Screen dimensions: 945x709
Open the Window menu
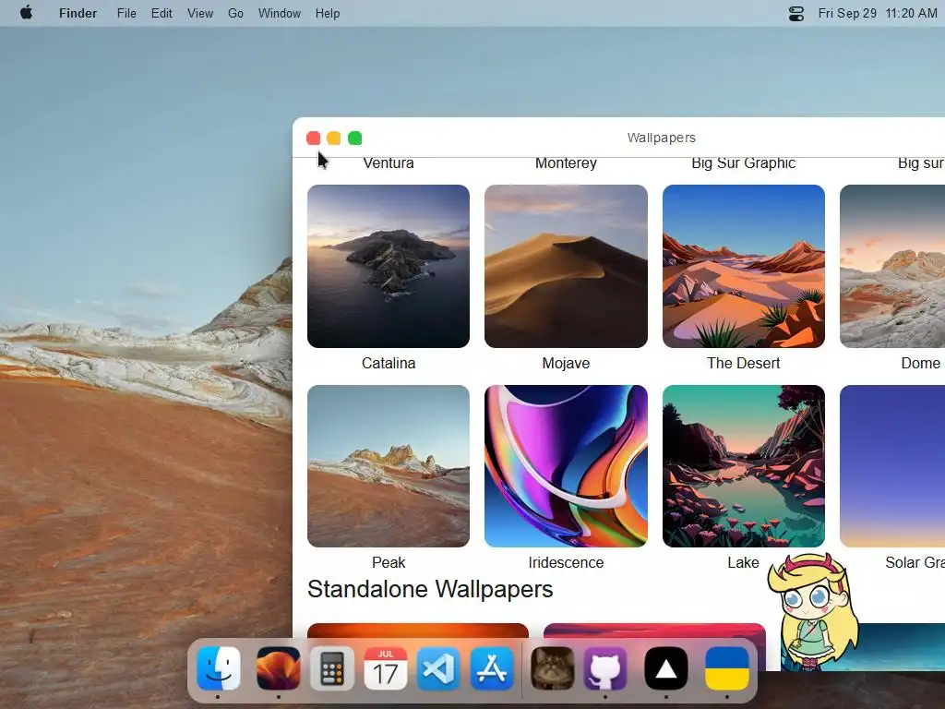pyautogui.click(x=280, y=13)
